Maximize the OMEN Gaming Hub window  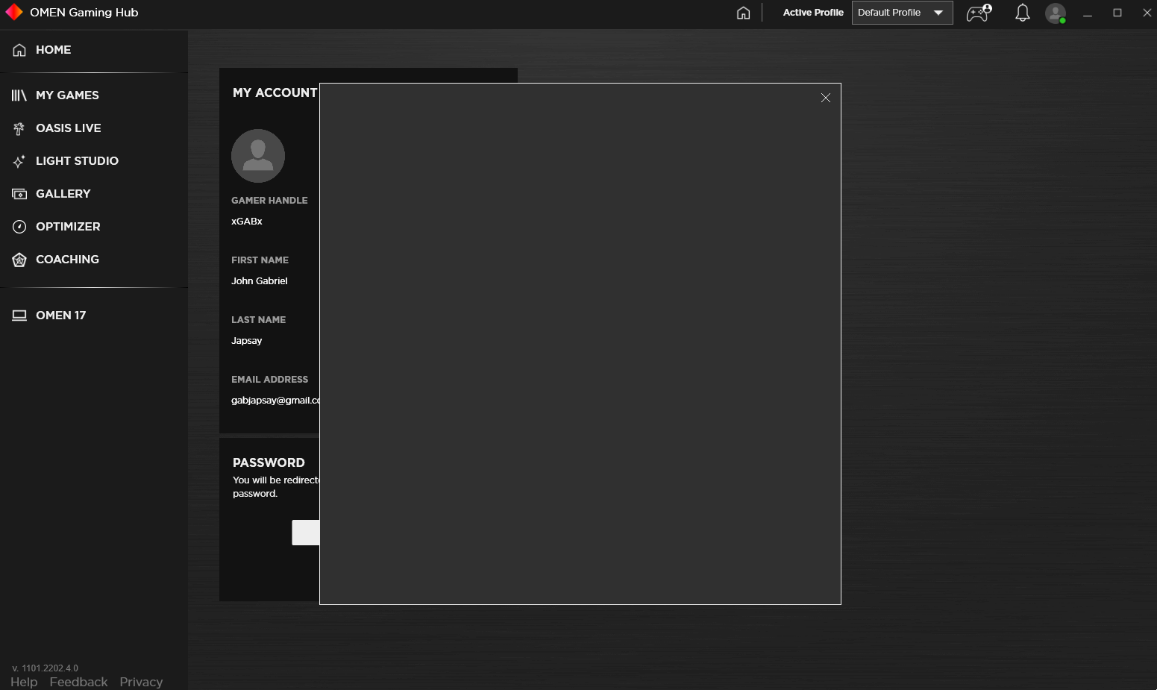click(x=1117, y=13)
